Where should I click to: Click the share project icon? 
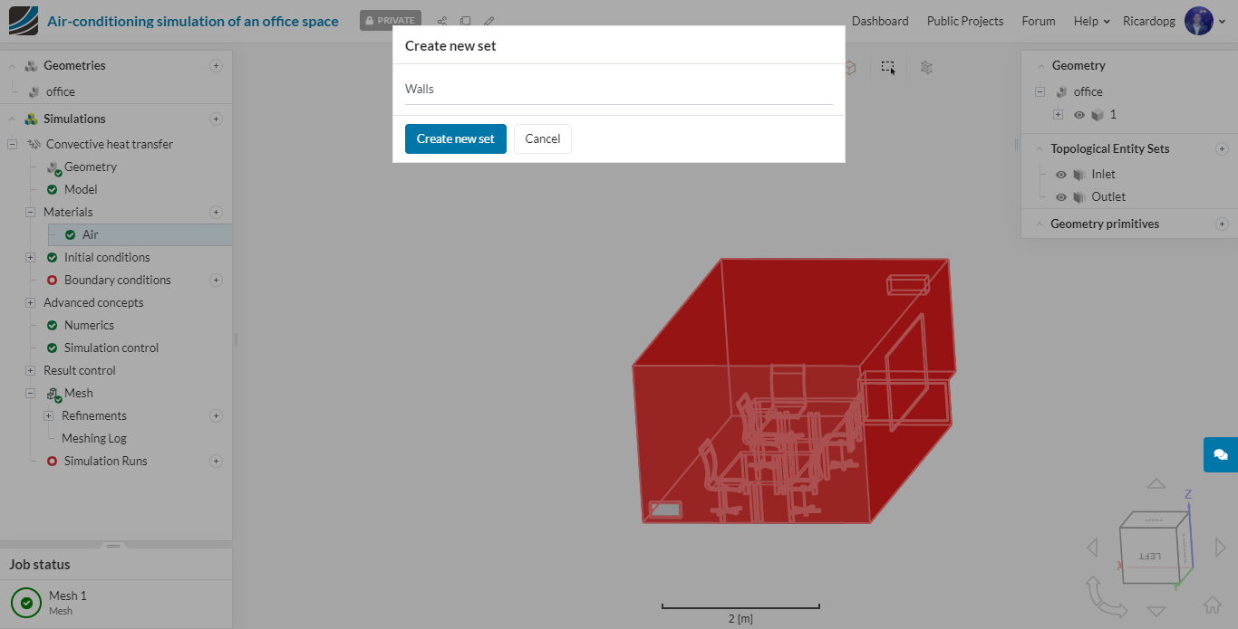[x=442, y=21]
